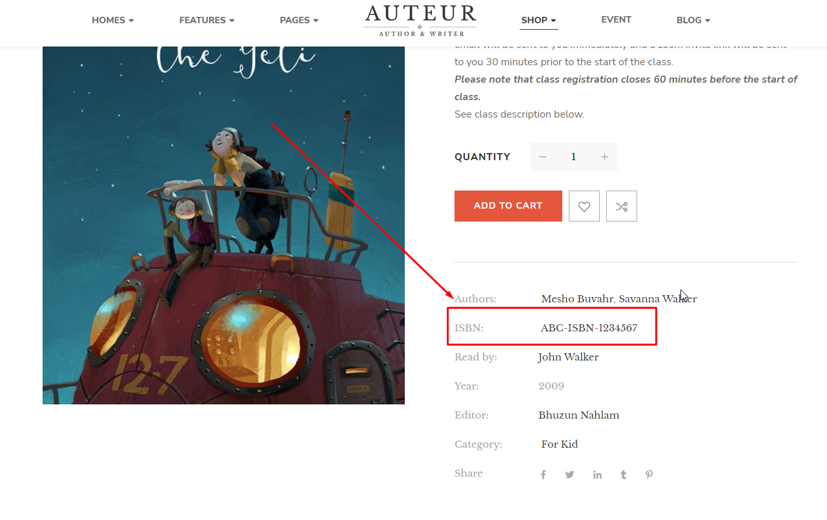The image size is (827, 520).
Task: Open the Shop menu
Action: click(539, 20)
